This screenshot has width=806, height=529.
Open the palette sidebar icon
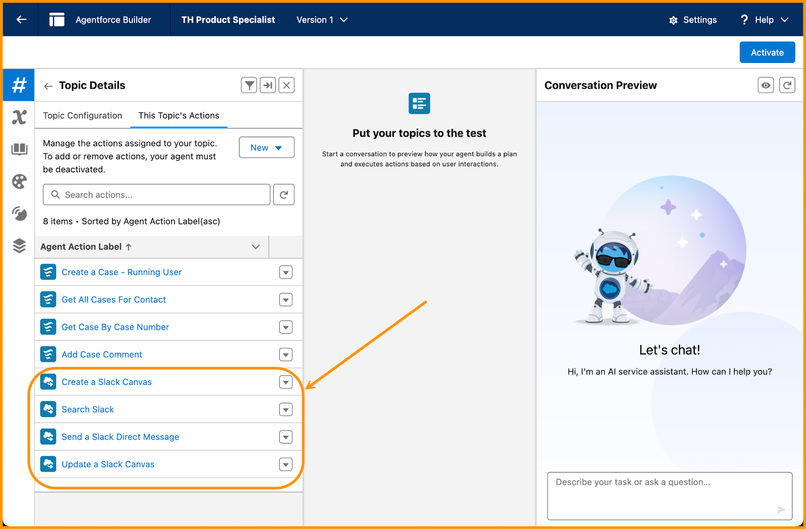click(19, 181)
